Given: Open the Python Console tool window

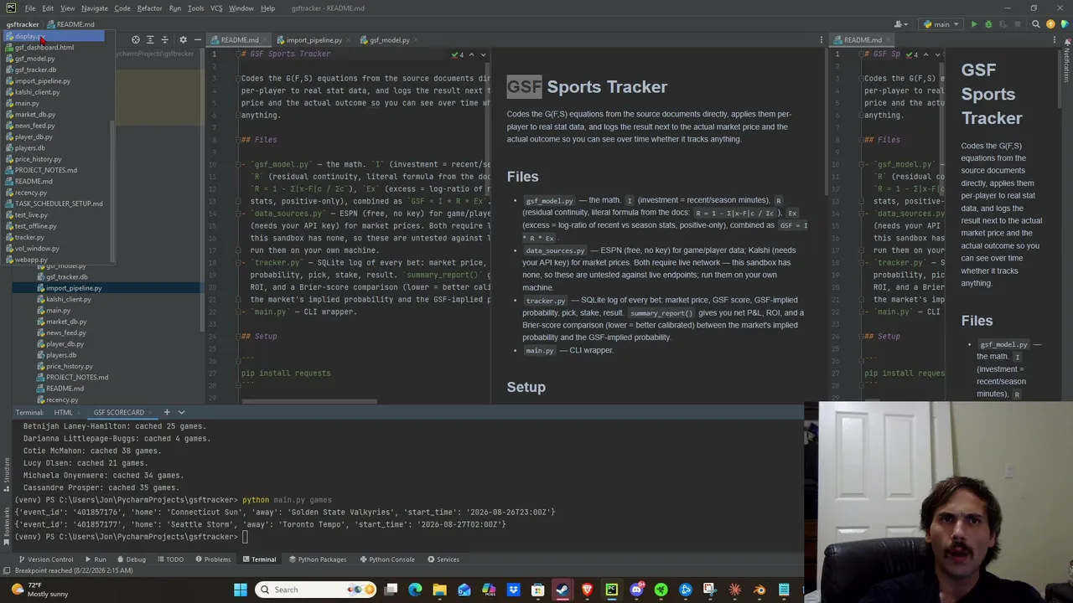Looking at the screenshot, I should tap(386, 559).
